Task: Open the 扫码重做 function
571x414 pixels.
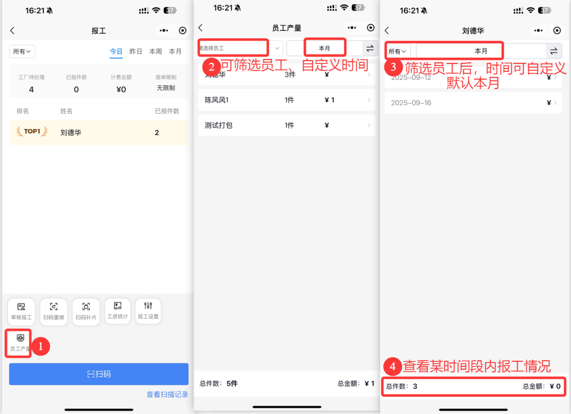Action: tap(53, 311)
